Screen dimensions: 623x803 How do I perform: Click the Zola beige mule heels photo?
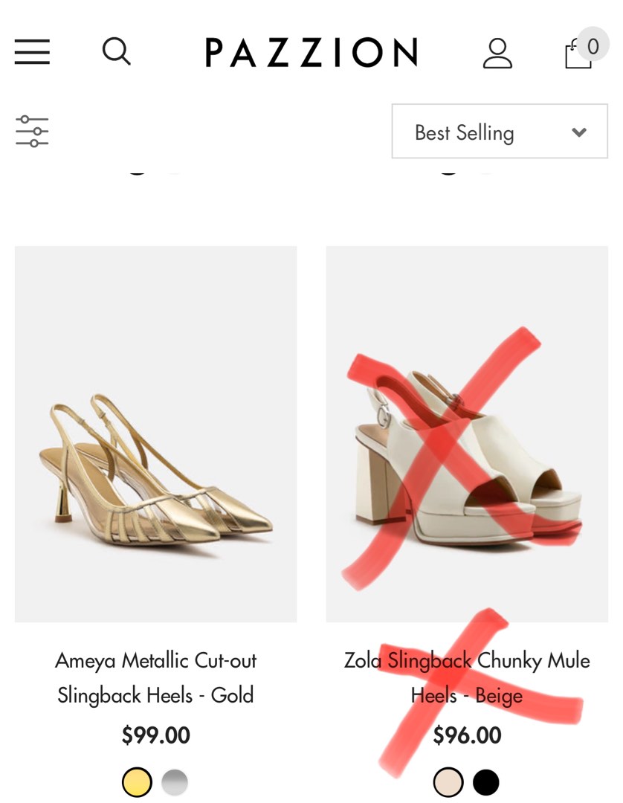(466, 435)
